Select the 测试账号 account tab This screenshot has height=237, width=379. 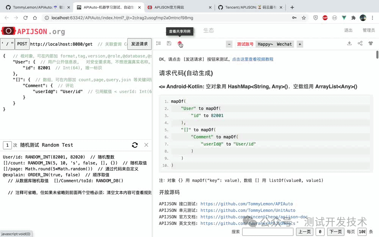tap(245, 44)
